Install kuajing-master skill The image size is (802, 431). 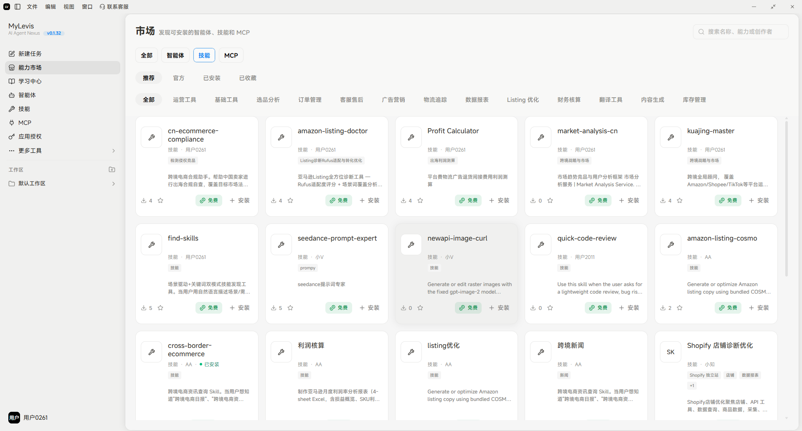759,200
